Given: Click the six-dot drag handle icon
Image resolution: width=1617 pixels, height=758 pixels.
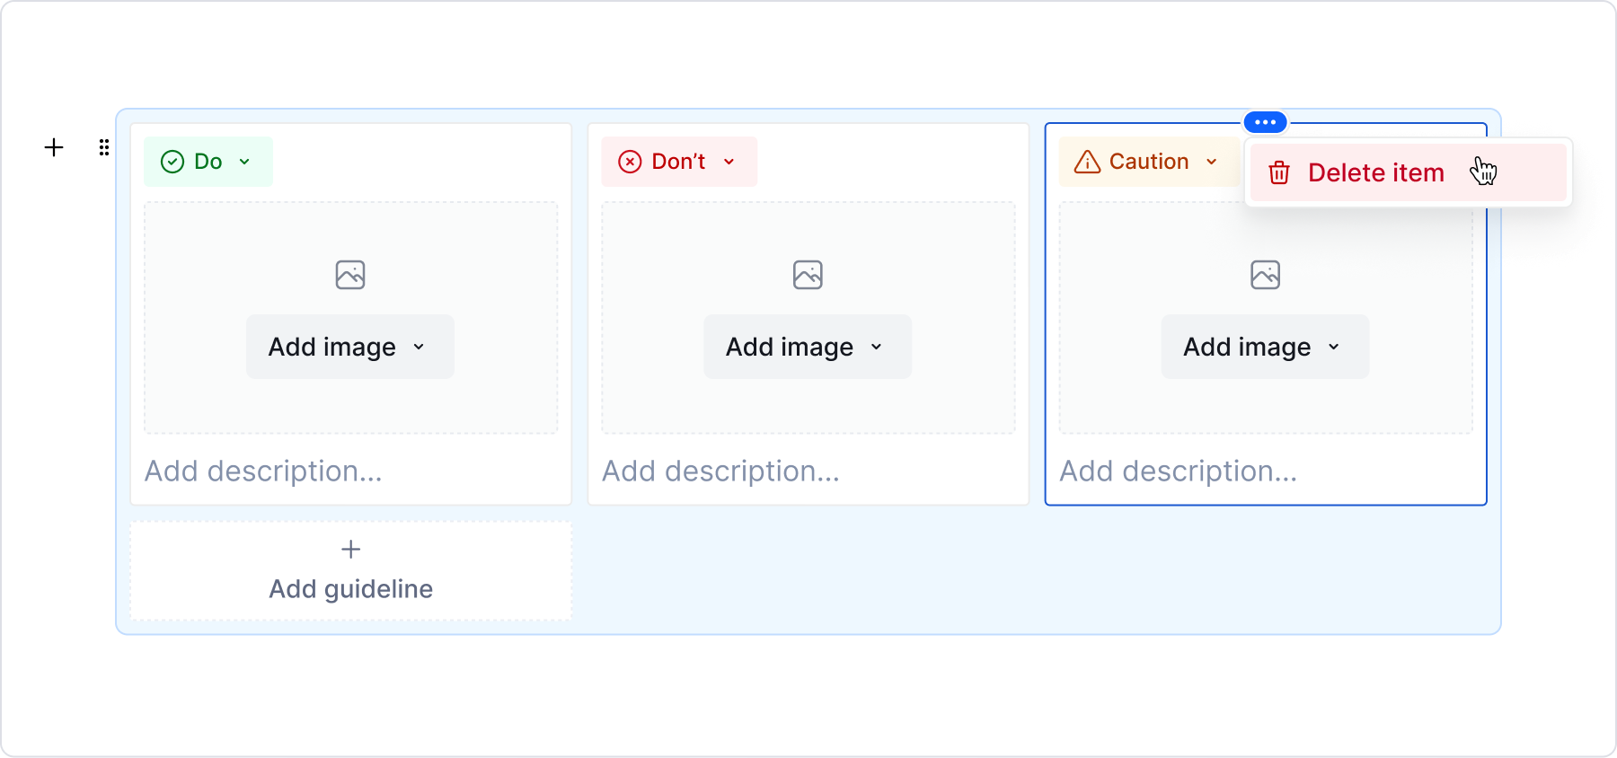Looking at the screenshot, I should pos(104,147).
